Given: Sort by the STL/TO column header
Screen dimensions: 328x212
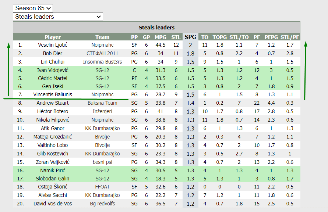Looking at the screenshot, I should (x=239, y=37).
